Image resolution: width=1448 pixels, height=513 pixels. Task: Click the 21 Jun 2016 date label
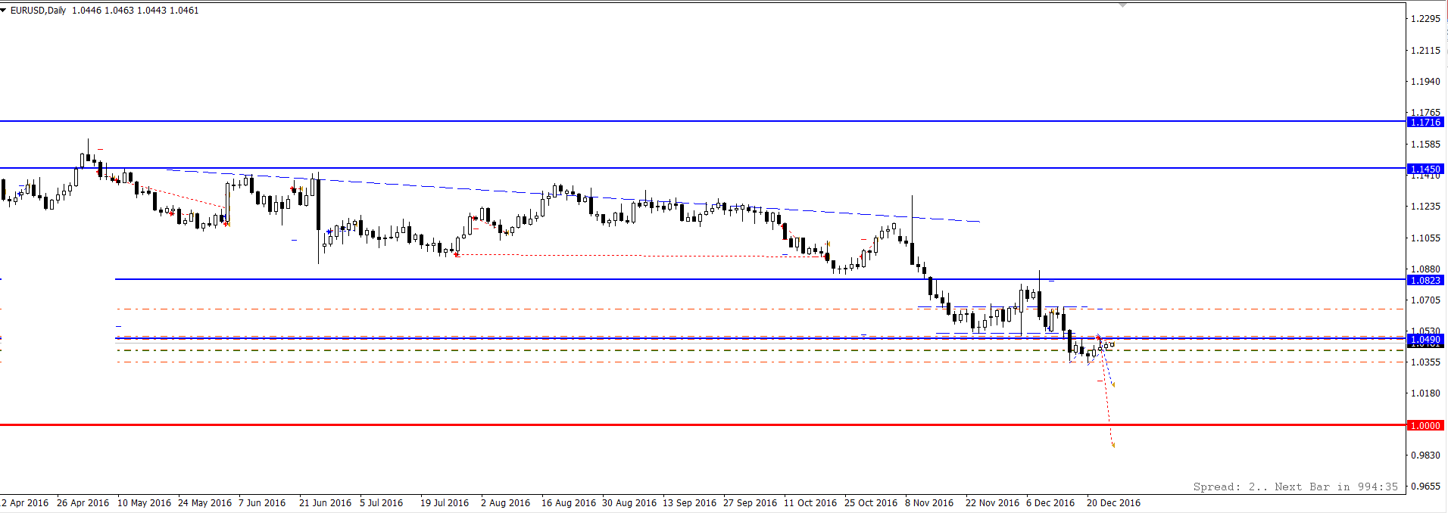[326, 503]
